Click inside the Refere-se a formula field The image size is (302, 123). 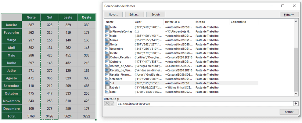click(205, 104)
